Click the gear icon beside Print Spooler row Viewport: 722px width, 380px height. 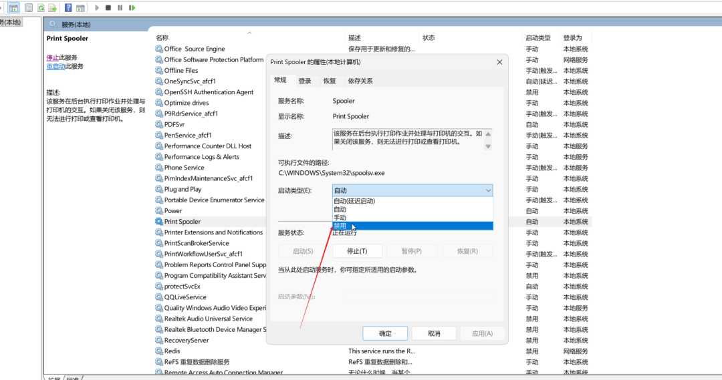click(159, 222)
